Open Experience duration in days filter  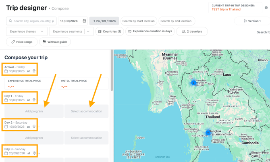click(x=150, y=31)
